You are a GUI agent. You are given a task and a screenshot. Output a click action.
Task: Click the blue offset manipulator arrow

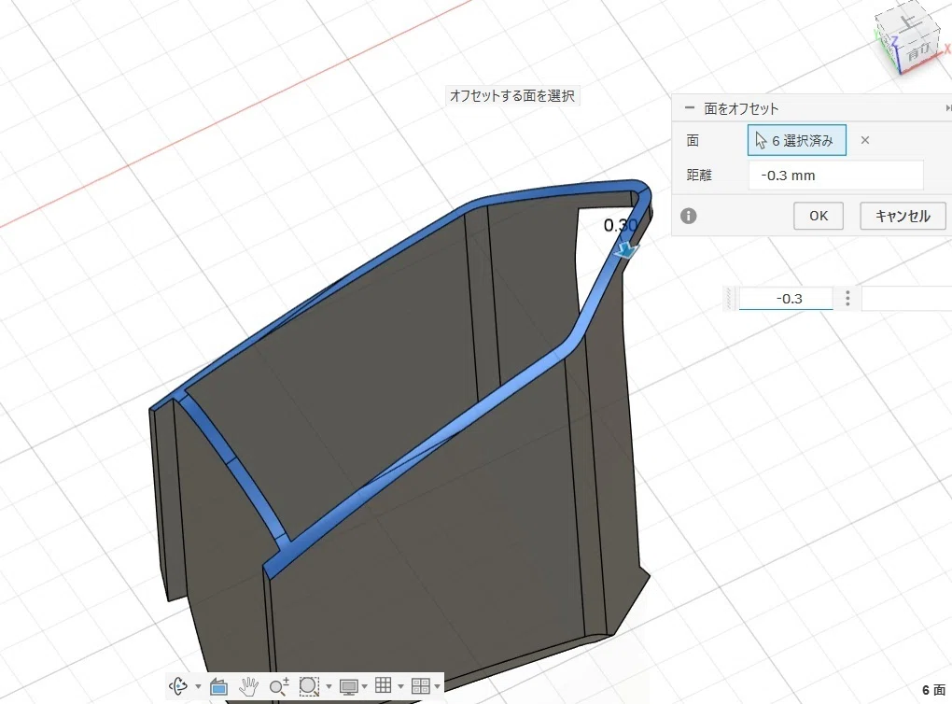(626, 249)
